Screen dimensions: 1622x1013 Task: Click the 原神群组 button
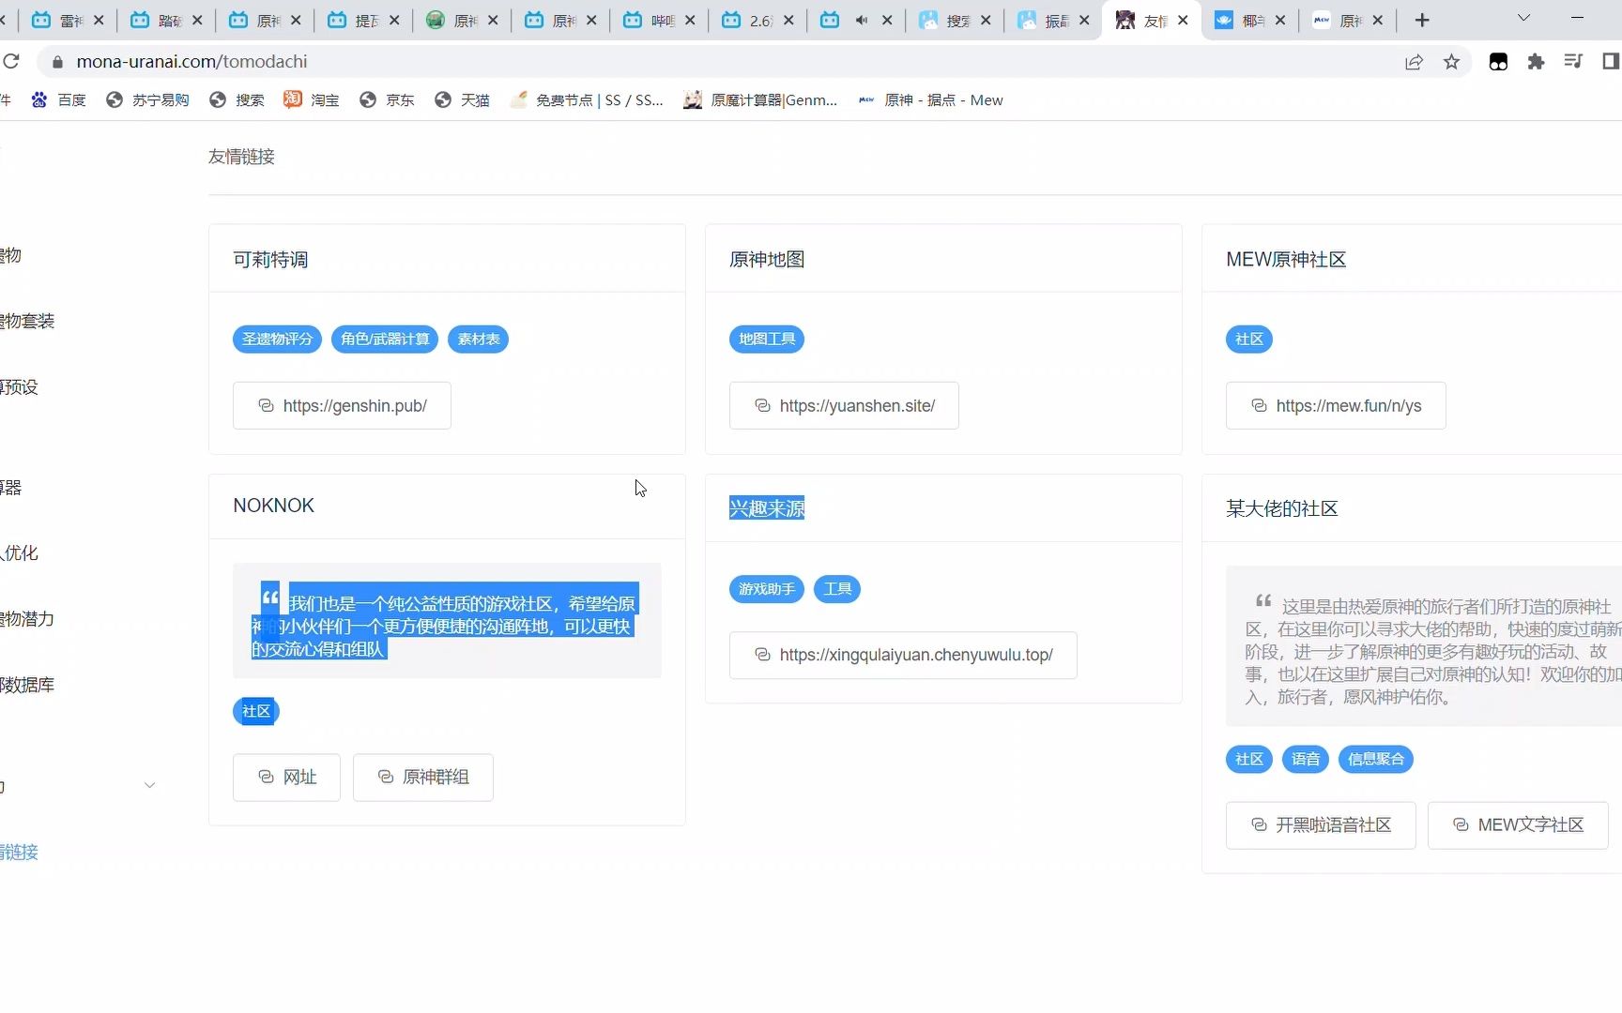423,777
